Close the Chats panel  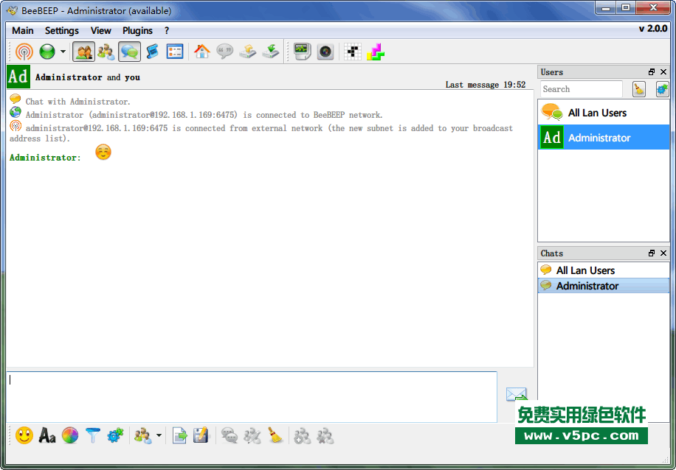[x=663, y=253]
